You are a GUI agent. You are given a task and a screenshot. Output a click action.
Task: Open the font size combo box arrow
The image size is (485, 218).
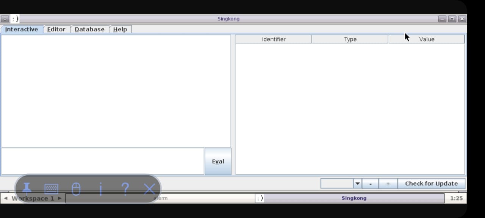[357, 184]
